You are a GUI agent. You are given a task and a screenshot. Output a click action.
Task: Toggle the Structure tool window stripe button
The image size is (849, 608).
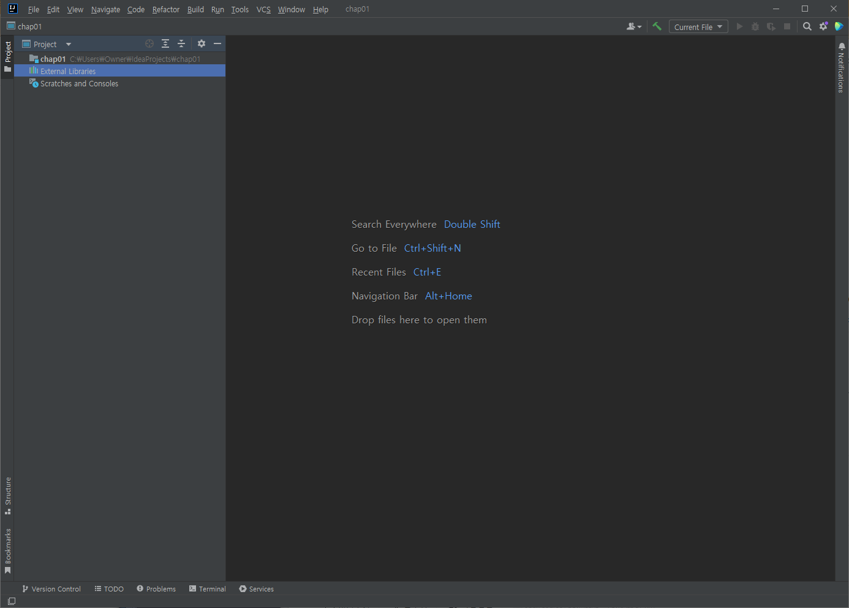pos(8,495)
